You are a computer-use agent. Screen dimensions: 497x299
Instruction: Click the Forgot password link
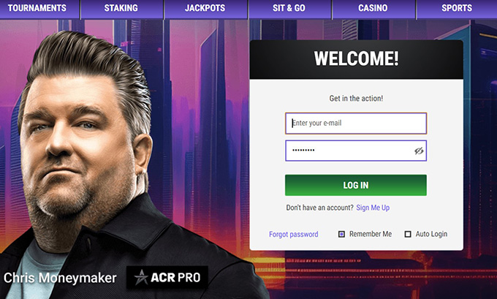coord(294,235)
